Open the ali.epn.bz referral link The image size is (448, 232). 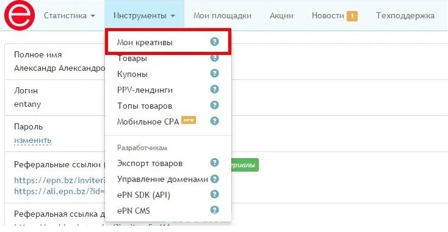[x=60, y=191]
